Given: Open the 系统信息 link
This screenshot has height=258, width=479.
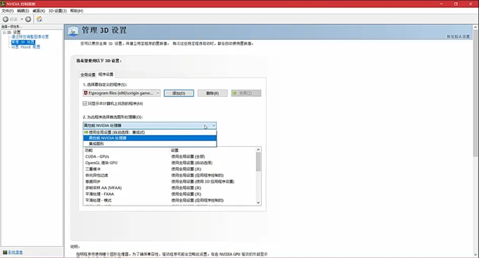Looking at the screenshot, I should point(15,252).
